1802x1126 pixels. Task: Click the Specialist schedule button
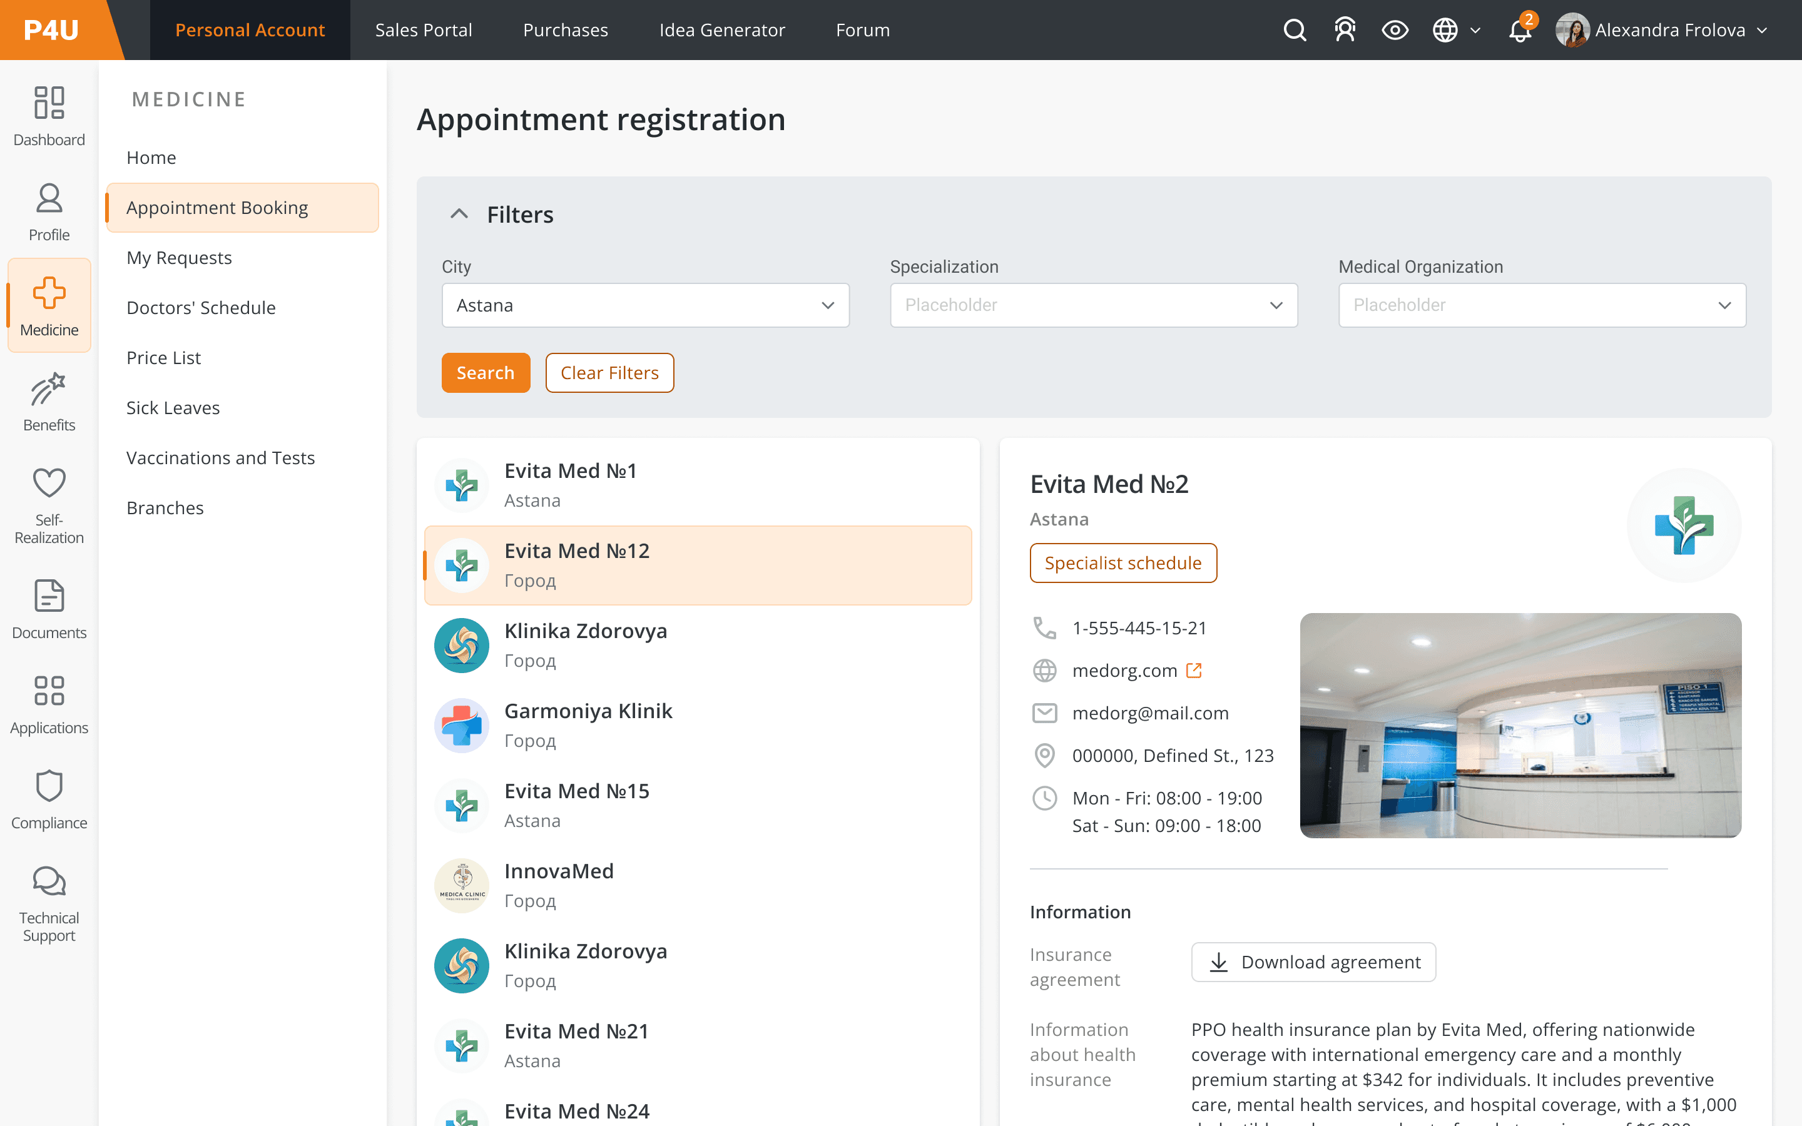1123,563
